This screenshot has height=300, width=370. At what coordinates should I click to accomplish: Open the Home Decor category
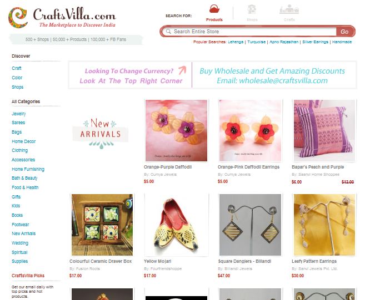[x=23, y=141]
